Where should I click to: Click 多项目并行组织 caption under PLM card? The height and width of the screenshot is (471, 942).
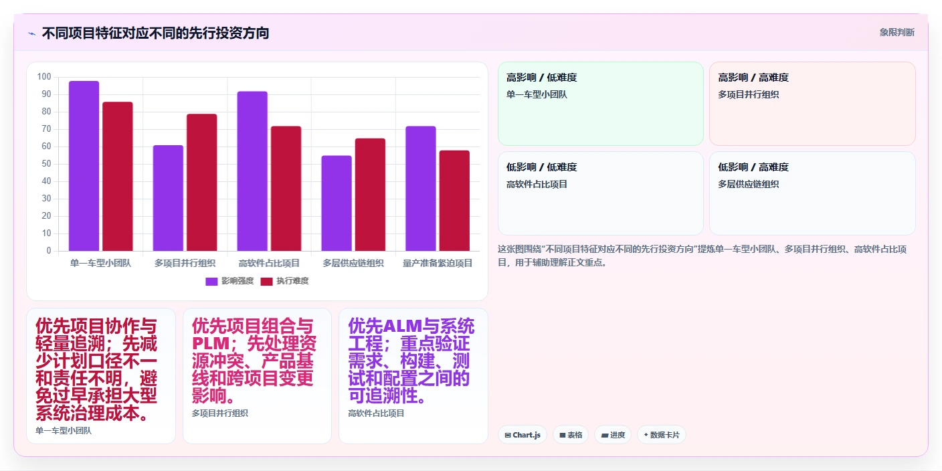(x=220, y=413)
